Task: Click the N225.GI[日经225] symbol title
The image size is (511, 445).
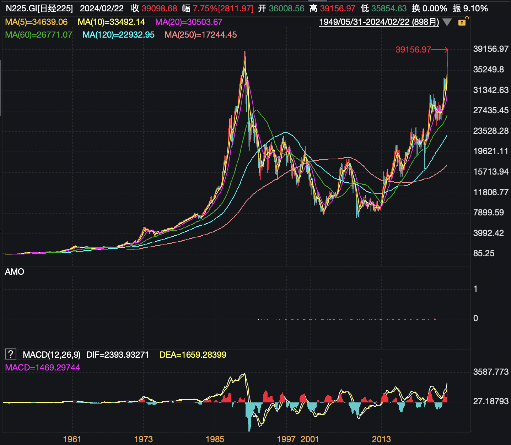Action: [39, 9]
